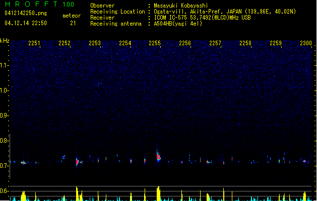Click the 2253 time marker
This screenshot has height=201, width=317.
click(95, 43)
